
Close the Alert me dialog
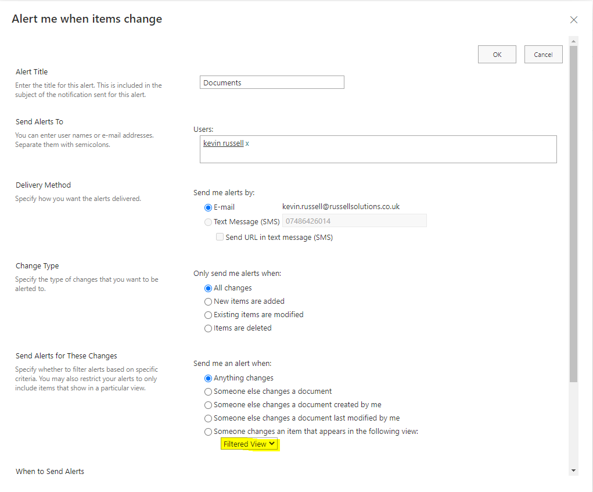pos(574,20)
